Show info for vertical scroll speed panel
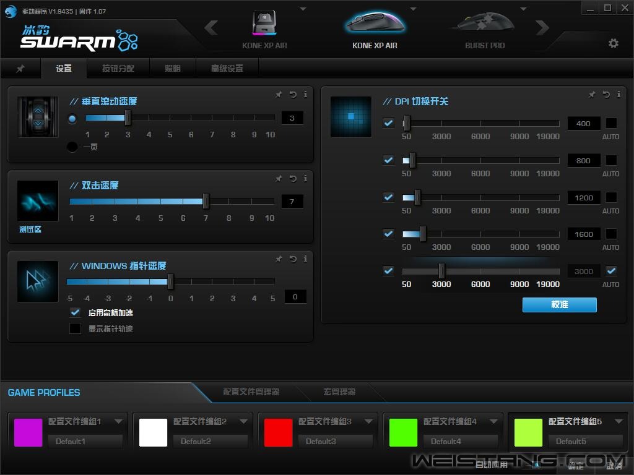This screenshot has width=634, height=475. point(305,95)
